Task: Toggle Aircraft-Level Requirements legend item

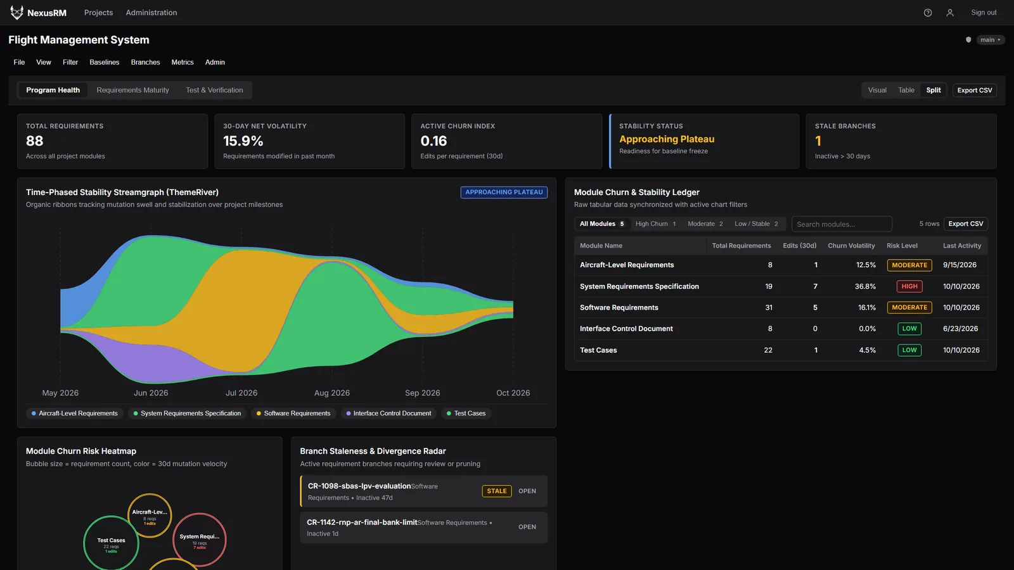Action: coord(75,414)
